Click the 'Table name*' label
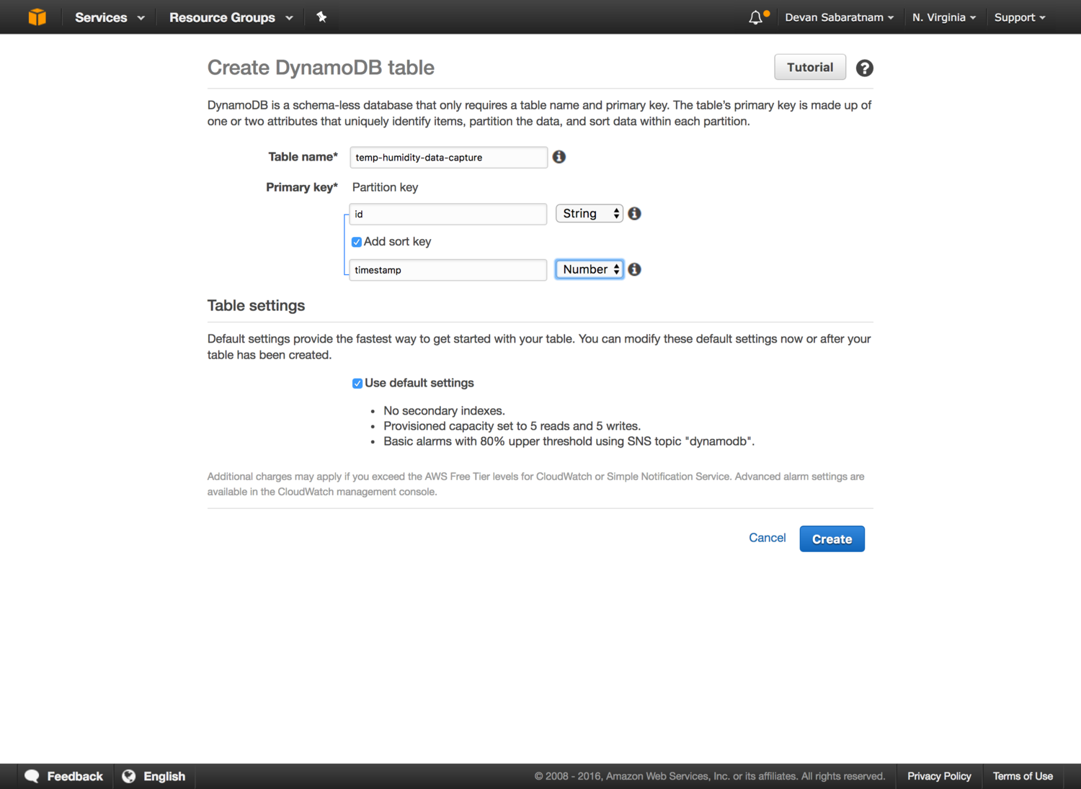The height and width of the screenshot is (789, 1081). pyautogui.click(x=303, y=157)
